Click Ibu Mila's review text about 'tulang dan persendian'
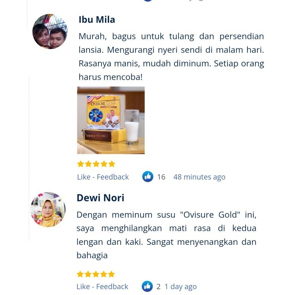This screenshot has width=295, height=295. click(171, 56)
